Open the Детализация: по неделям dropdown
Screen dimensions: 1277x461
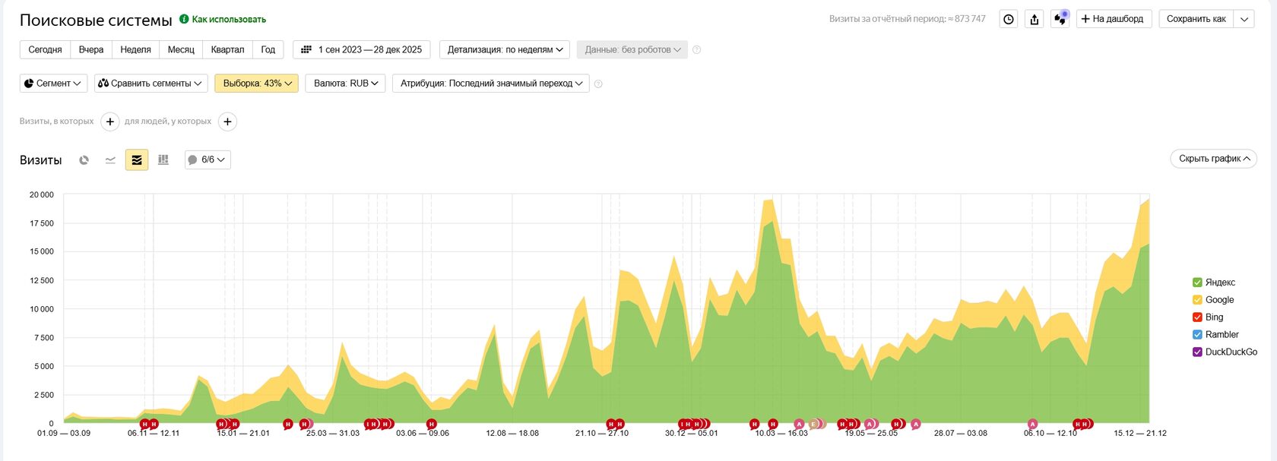pyautogui.click(x=505, y=49)
